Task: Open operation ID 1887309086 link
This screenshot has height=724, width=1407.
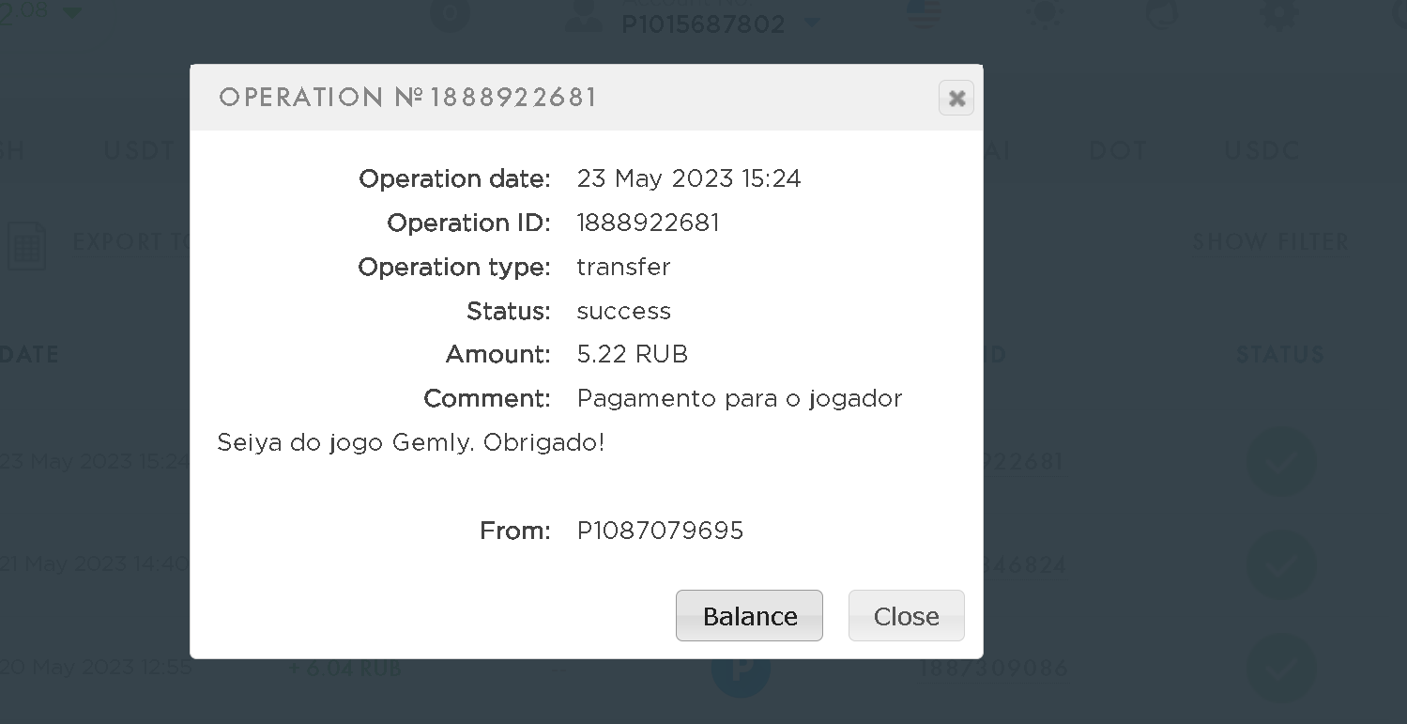Action: pos(993,668)
